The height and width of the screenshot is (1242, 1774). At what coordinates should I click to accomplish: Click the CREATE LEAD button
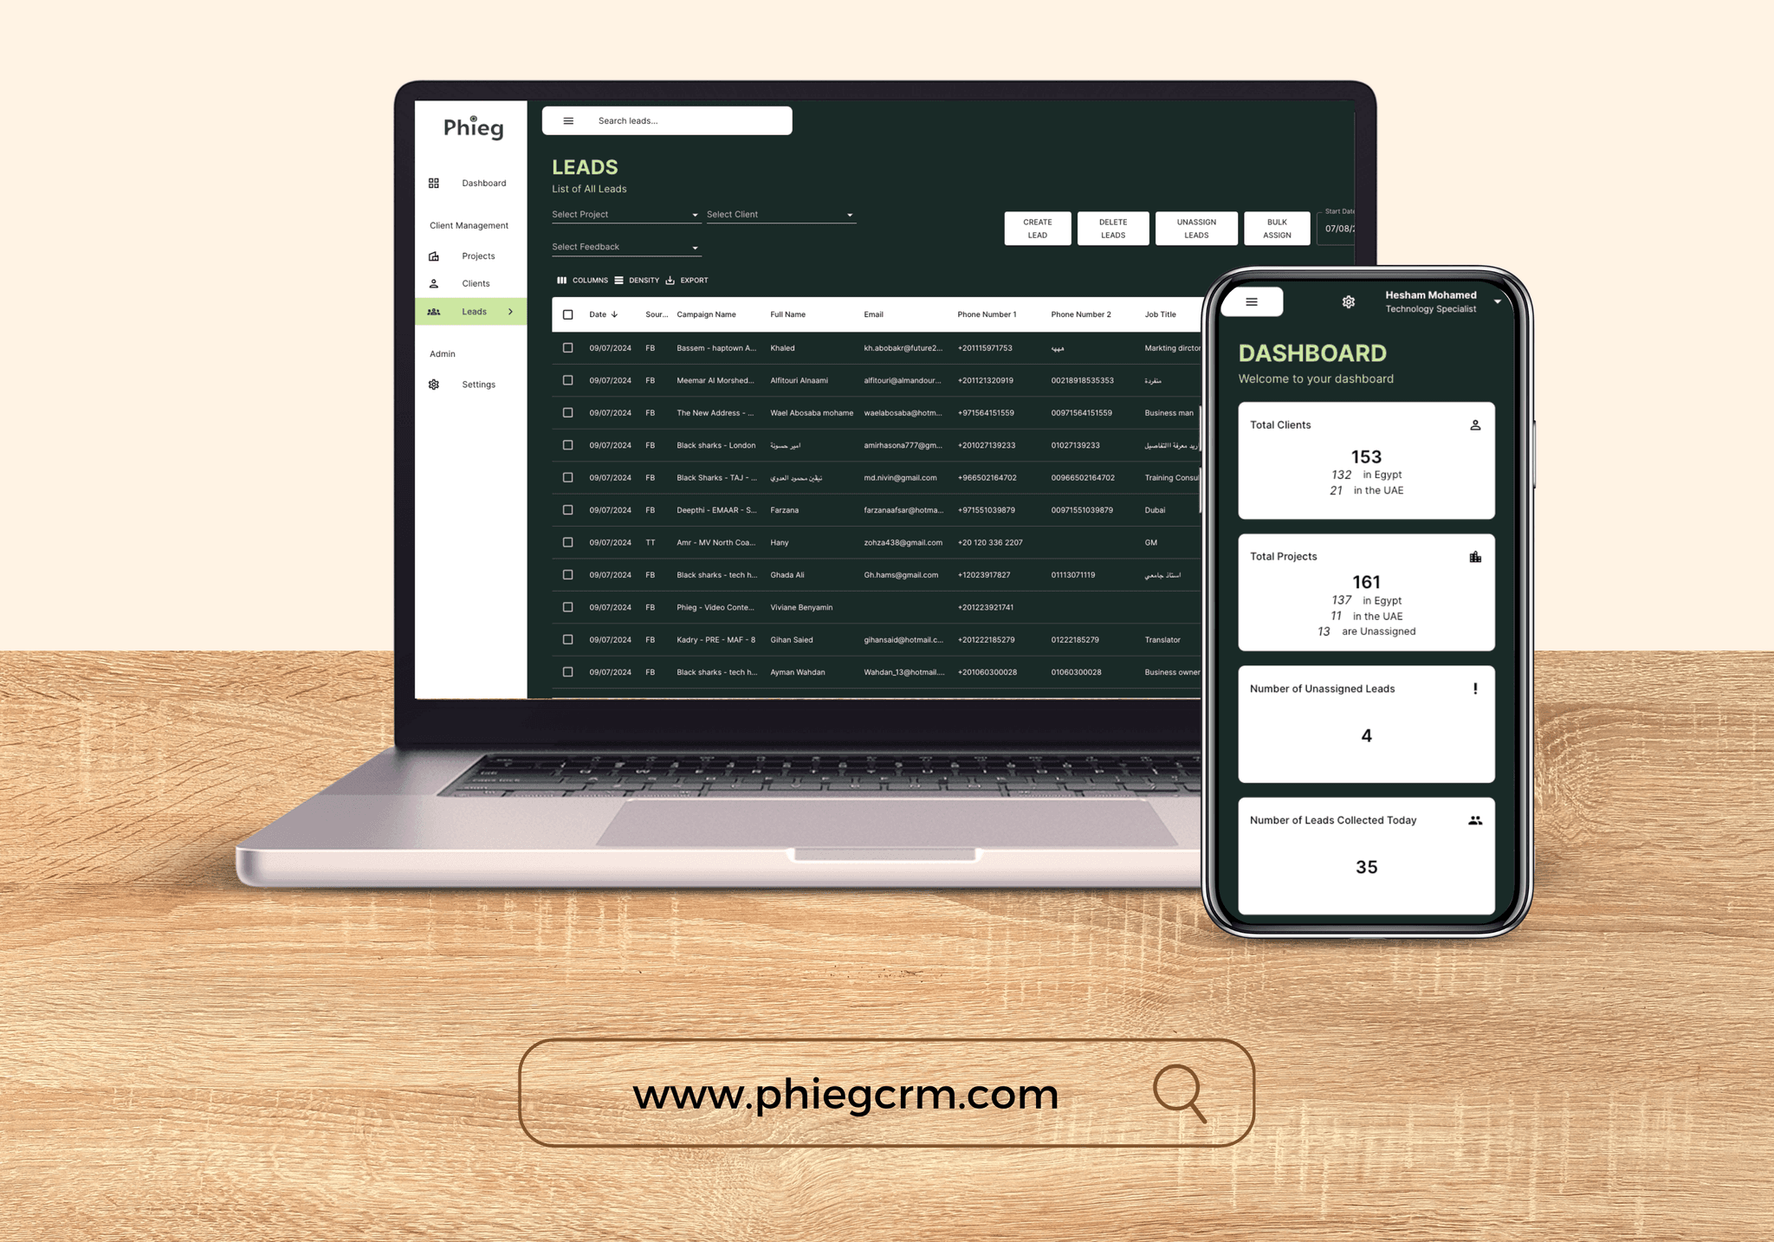click(x=1037, y=227)
